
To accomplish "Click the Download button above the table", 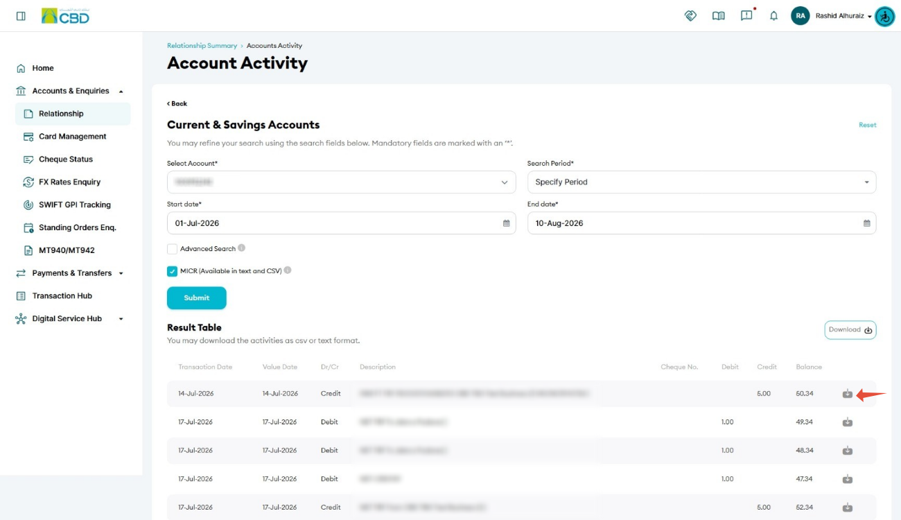I will [850, 330].
